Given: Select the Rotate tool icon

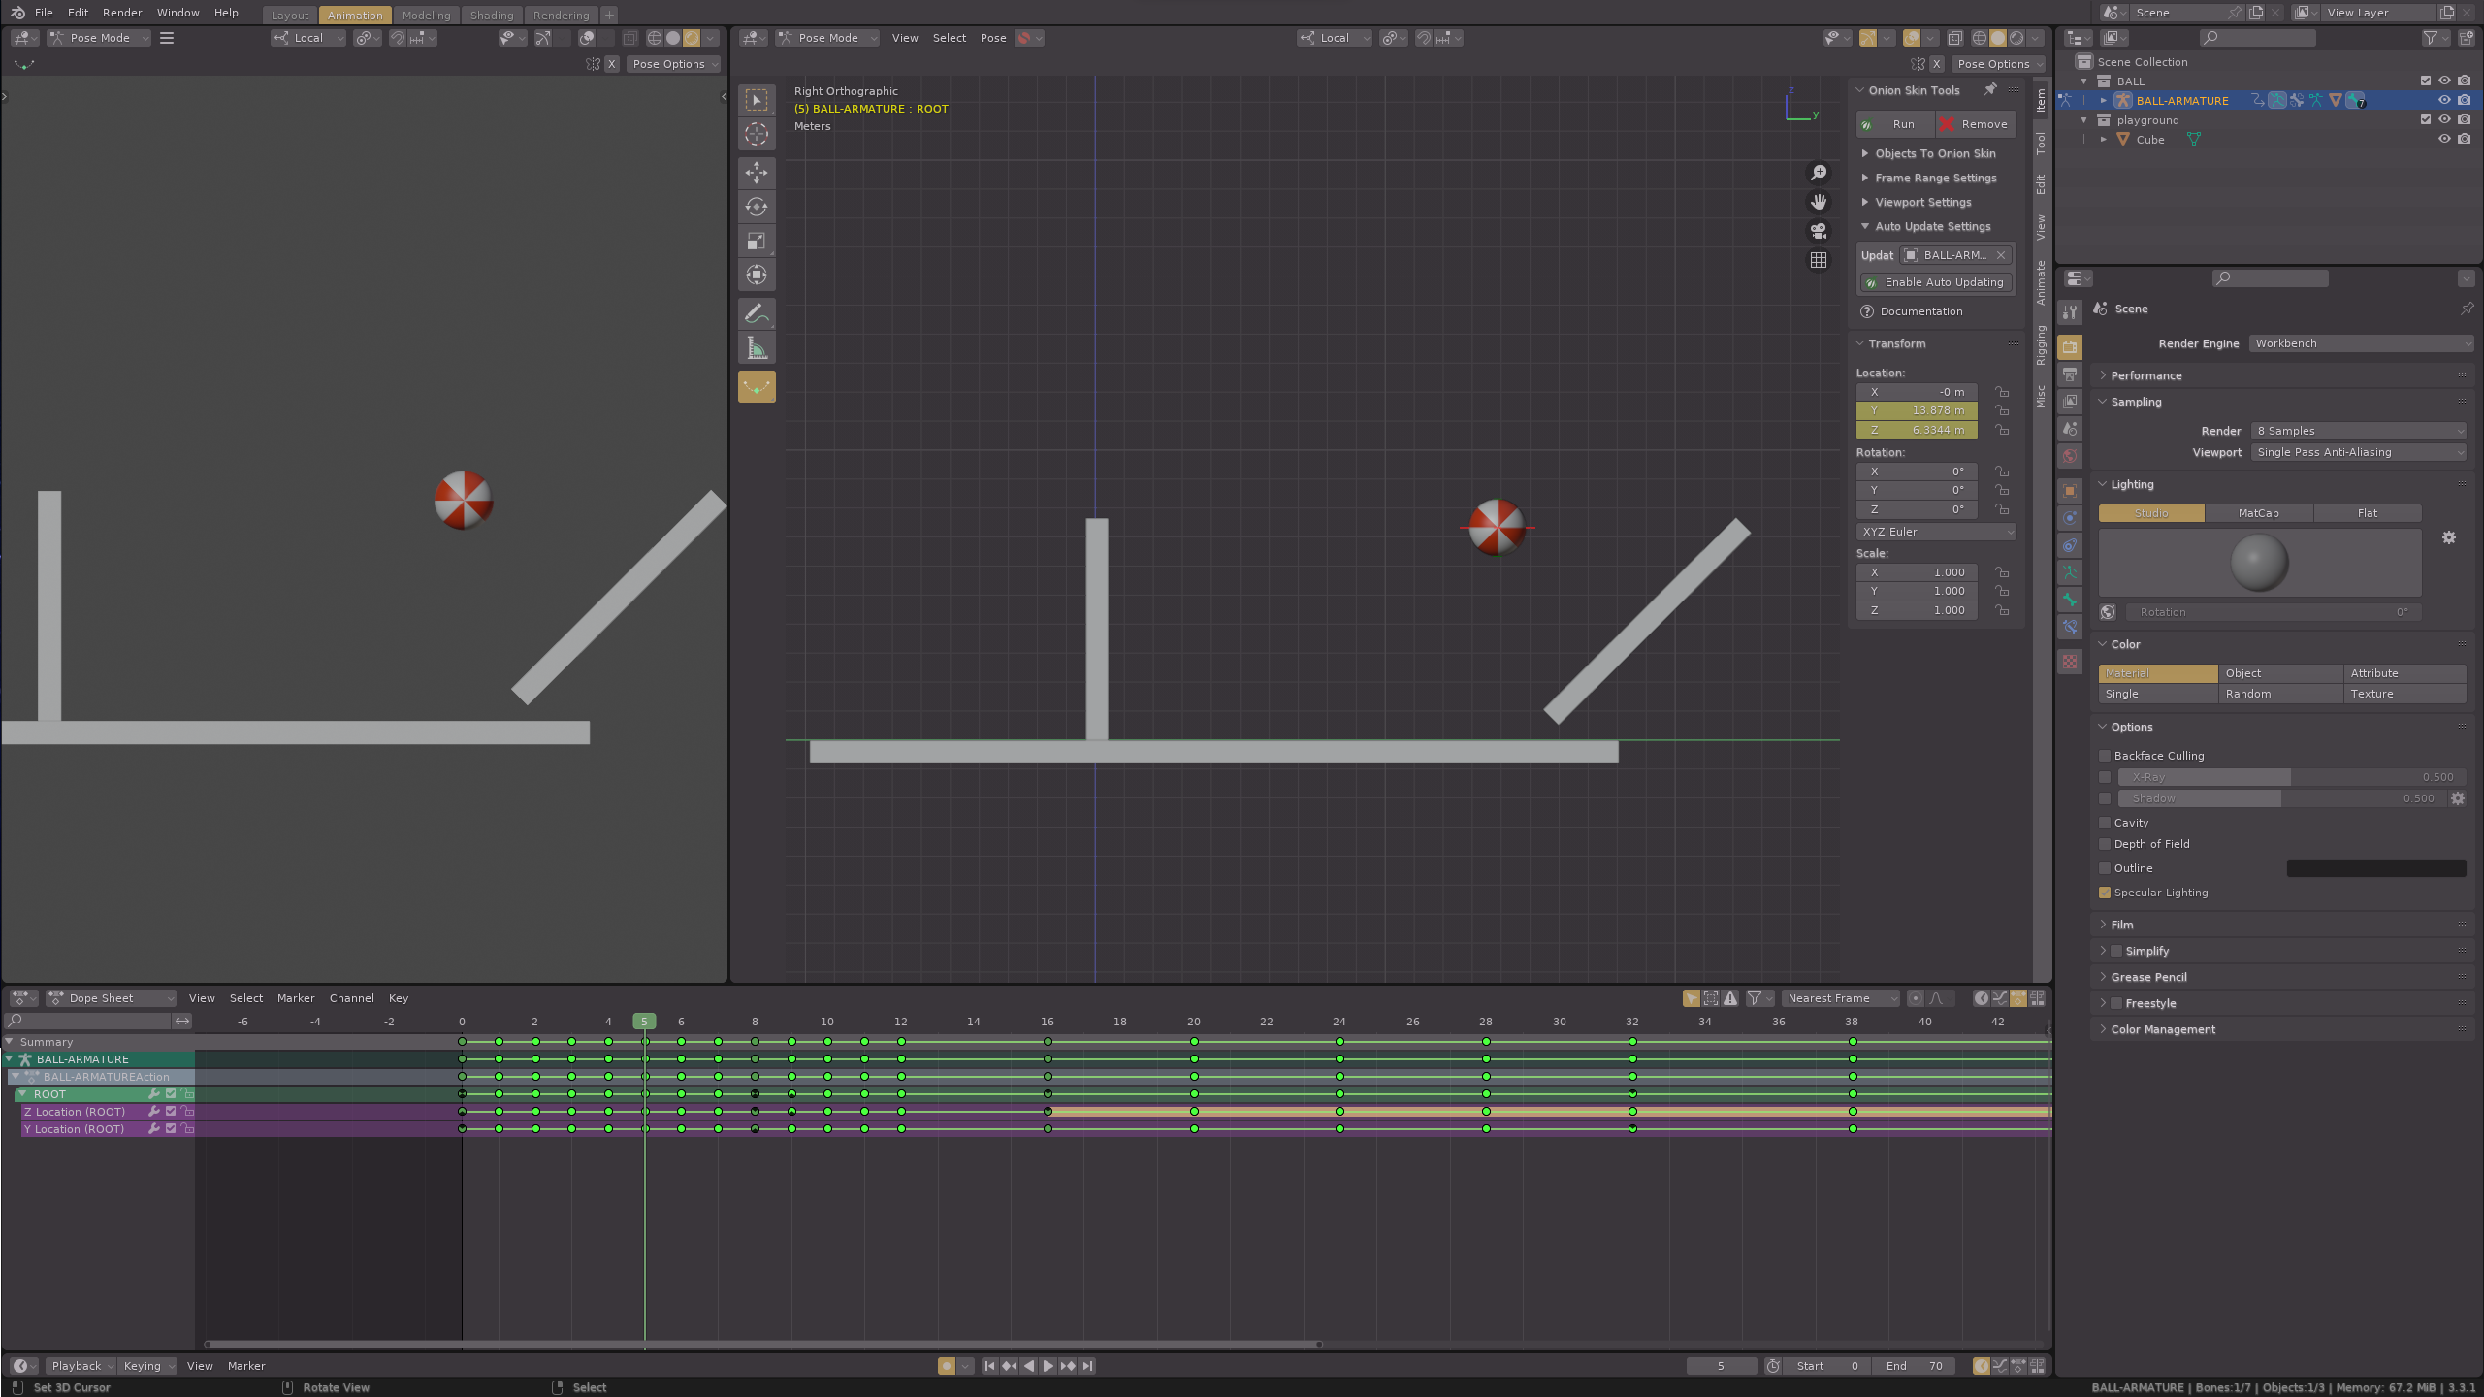Looking at the screenshot, I should pos(757,207).
